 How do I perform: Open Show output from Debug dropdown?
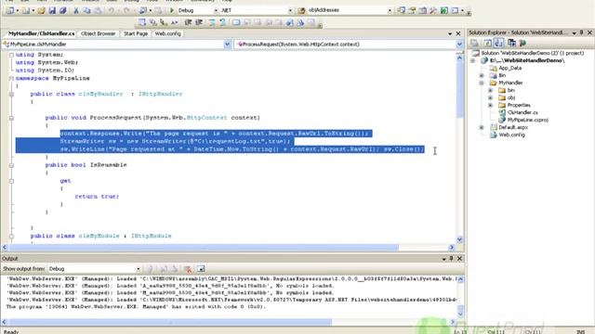click(x=139, y=269)
